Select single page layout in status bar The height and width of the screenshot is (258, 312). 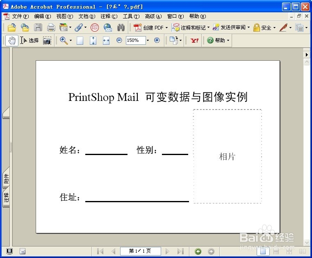tap(263, 251)
